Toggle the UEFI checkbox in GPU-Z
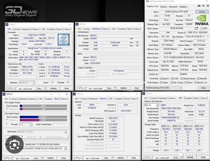The height and width of the screenshot is (161, 210). click(x=201, y=28)
